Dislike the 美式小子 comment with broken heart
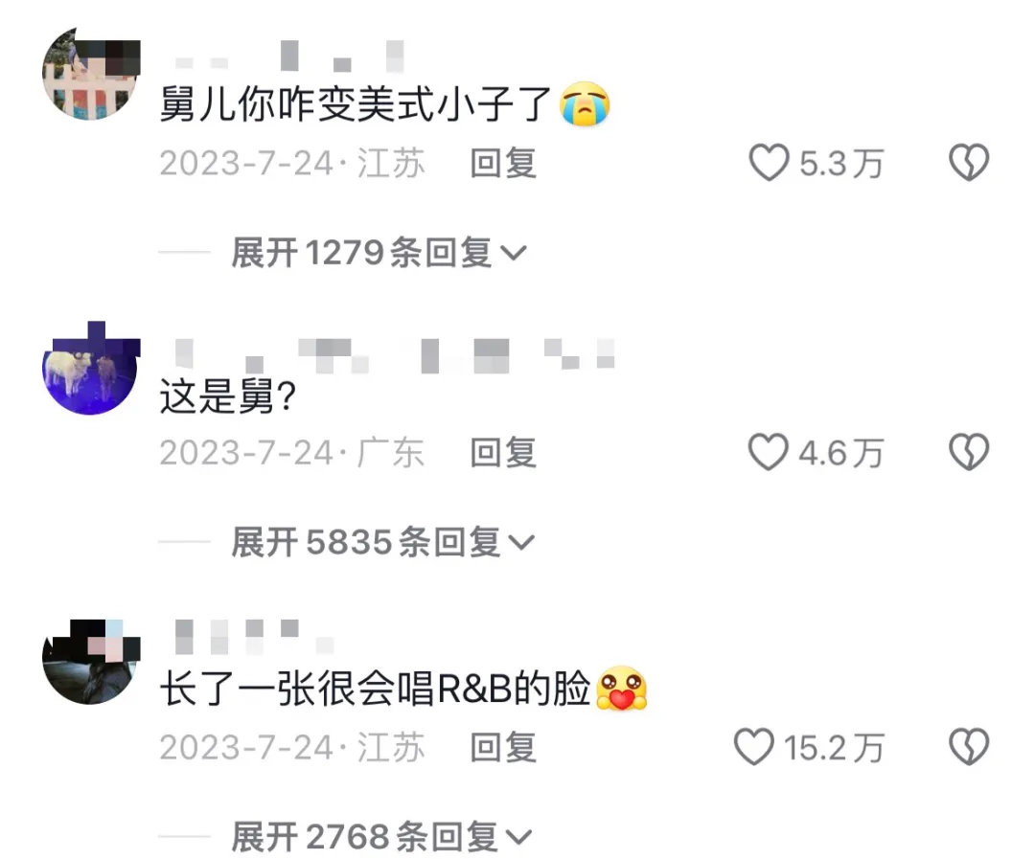This screenshot has width=1035, height=859. click(968, 162)
